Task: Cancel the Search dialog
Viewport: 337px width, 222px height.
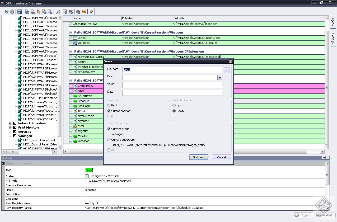Action: 221,157
